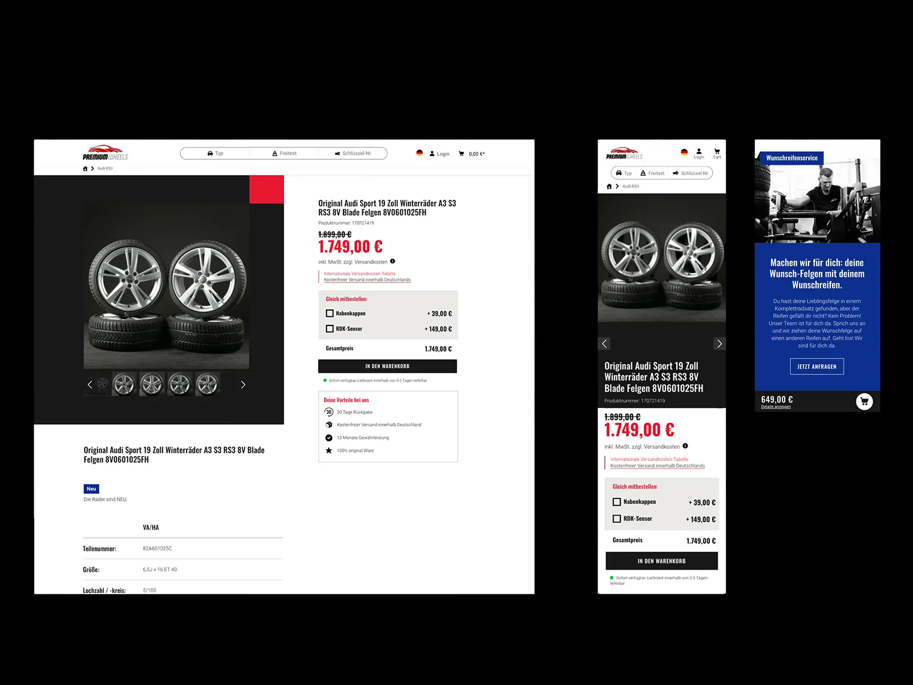Viewport: 913px width, 685px height.
Task: Click the home breadcrumb icon in desktop view
Action: [x=85, y=168]
